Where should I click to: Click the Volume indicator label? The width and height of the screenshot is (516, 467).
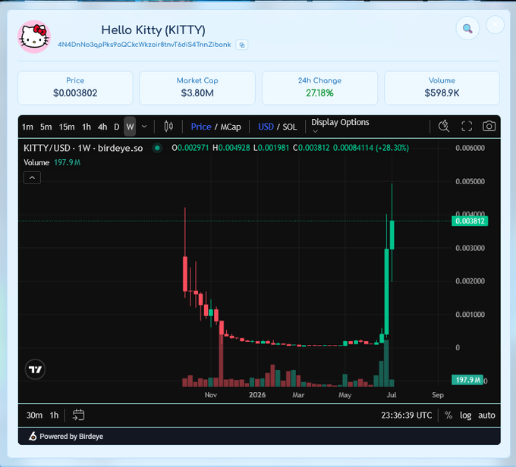point(36,162)
